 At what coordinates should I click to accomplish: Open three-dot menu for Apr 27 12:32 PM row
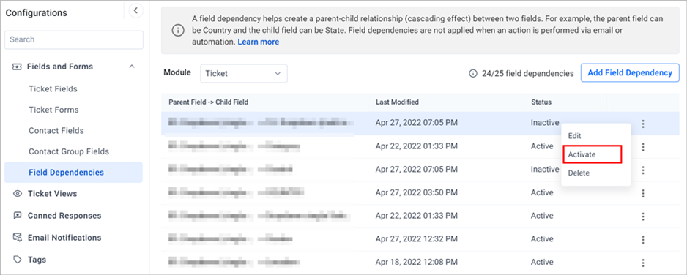643,239
